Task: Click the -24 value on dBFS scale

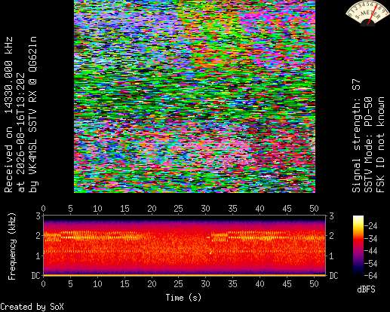Action: (370, 226)
